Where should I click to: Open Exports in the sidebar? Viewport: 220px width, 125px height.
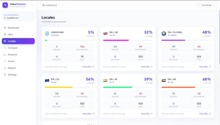point(18,68)
